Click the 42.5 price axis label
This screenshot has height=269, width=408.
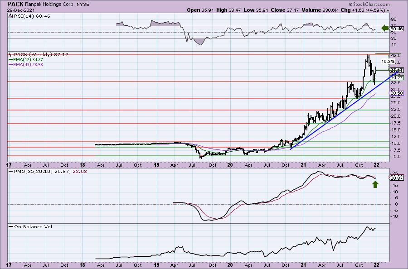(396, 56)
